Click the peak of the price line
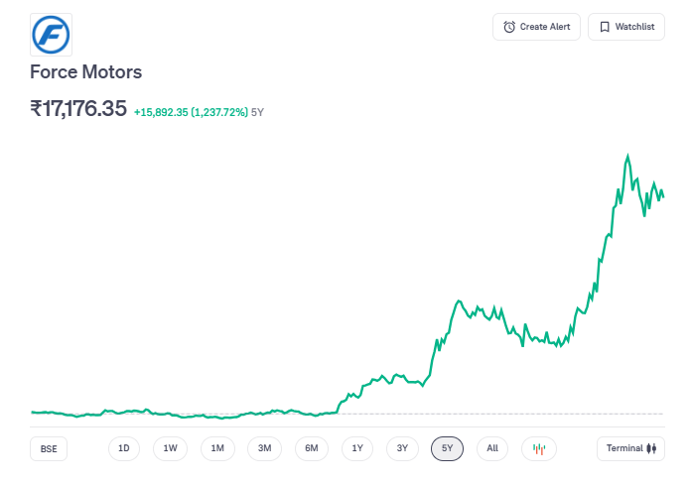This screenshot has width=691, height=485. [627, 156]
